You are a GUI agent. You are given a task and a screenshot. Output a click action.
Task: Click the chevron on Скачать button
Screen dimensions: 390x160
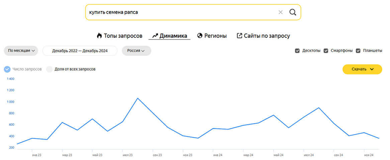click(x=371, y=69)
